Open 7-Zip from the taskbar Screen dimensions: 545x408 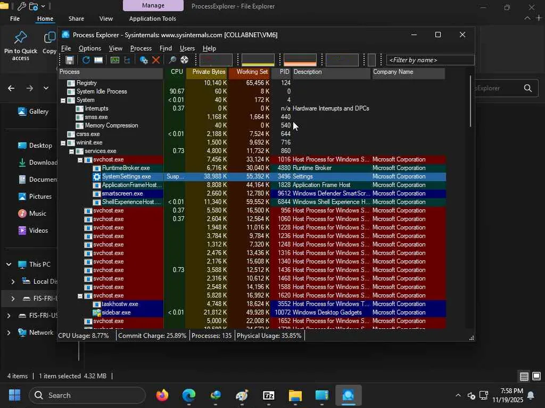click(268, 395)
